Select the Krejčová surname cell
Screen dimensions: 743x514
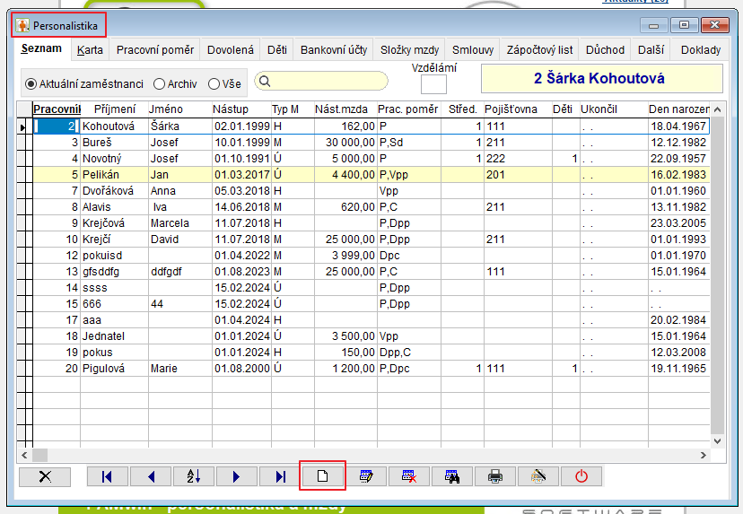114,223
